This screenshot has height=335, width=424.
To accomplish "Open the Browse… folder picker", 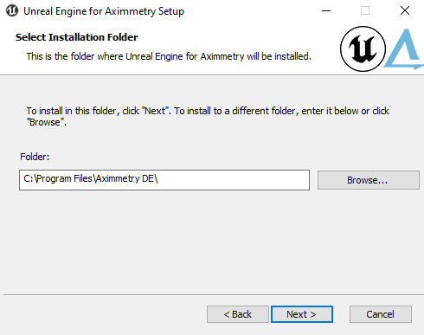I will [369, 180].
